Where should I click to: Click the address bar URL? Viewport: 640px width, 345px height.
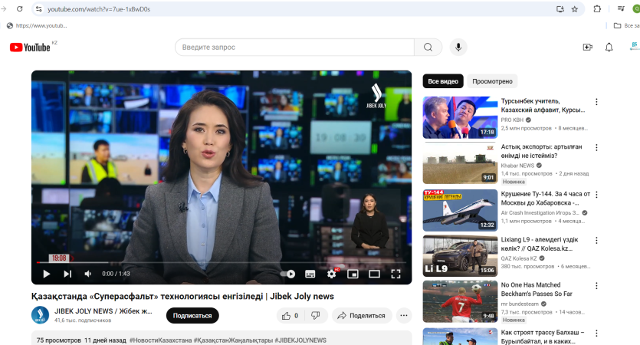[99, 9]
